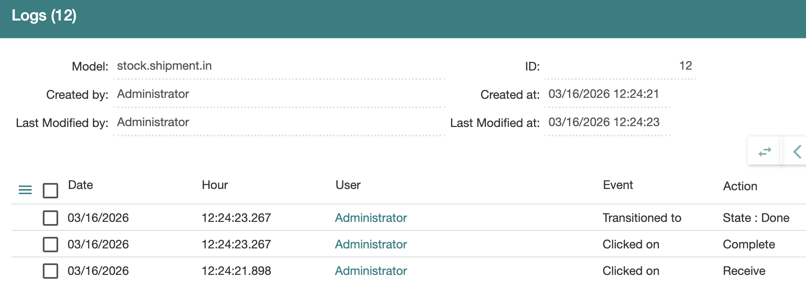Open Administrator link in Transitioned to row
This screenshot has width=806, height=295.
(x=371, y=218)
